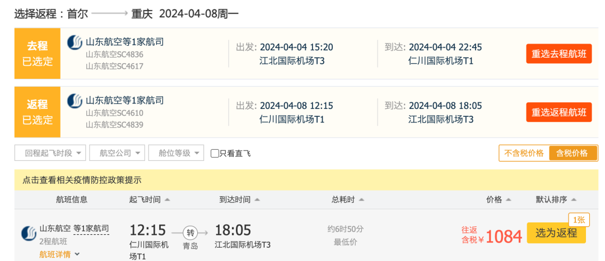This screenshot has height=261, width=605.
Task: Select the 含税价格 option
Action: (x=572, y=153)
